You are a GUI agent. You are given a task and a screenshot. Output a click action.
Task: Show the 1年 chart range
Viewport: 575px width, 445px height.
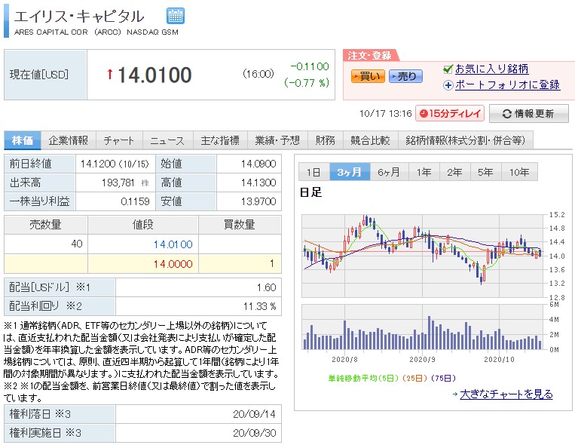click(424, 172)
